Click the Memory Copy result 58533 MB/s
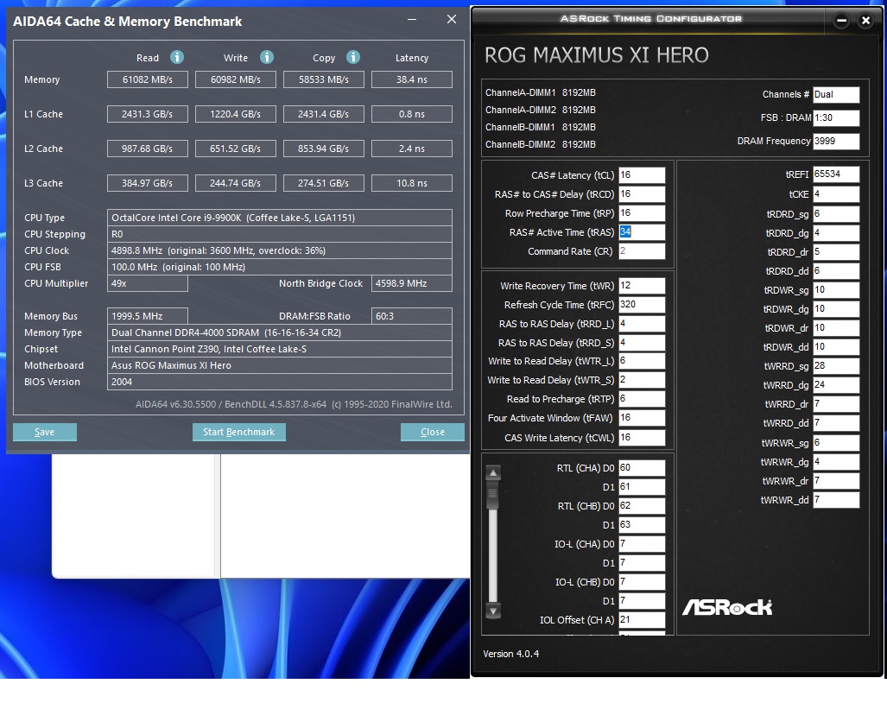 point(324,79)
